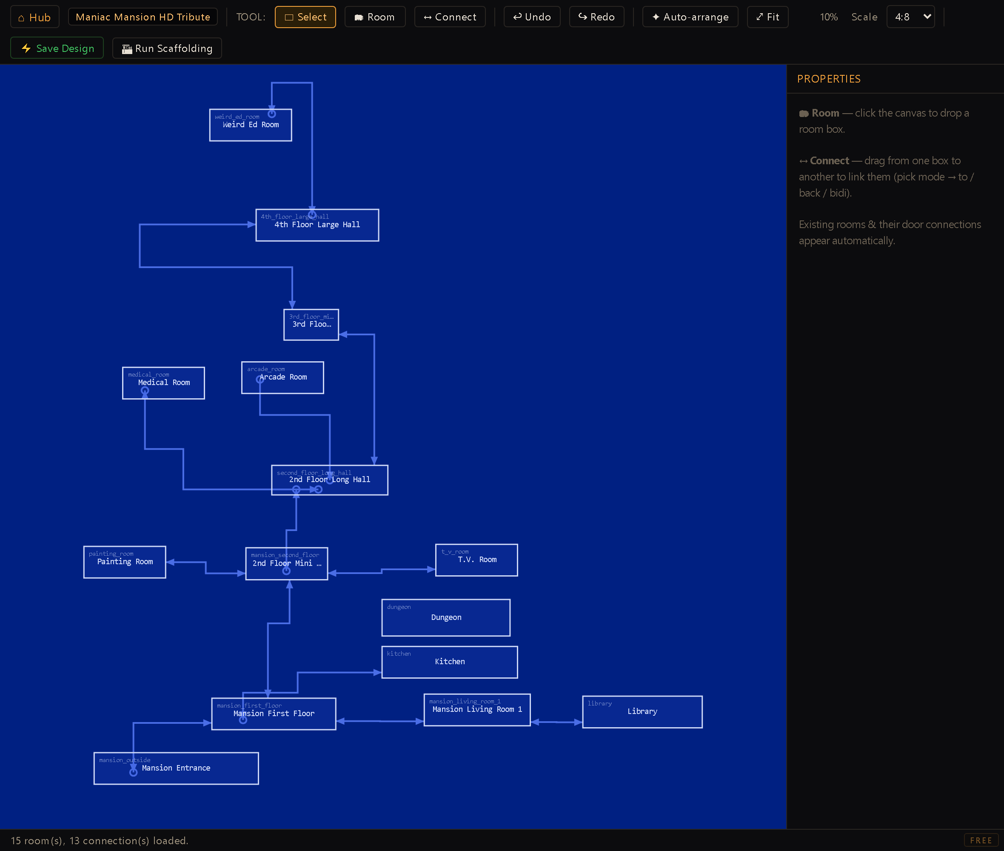
Task: Click the door node on 2nd Floor Mini
Action: point(286,571)
